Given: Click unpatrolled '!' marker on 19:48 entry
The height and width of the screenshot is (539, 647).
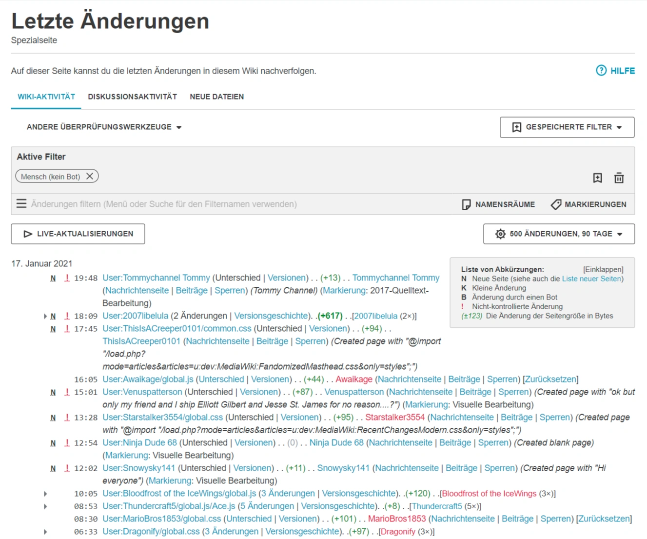Looking at the screenshot, I should pyautogui.click(x=67, y=278).
